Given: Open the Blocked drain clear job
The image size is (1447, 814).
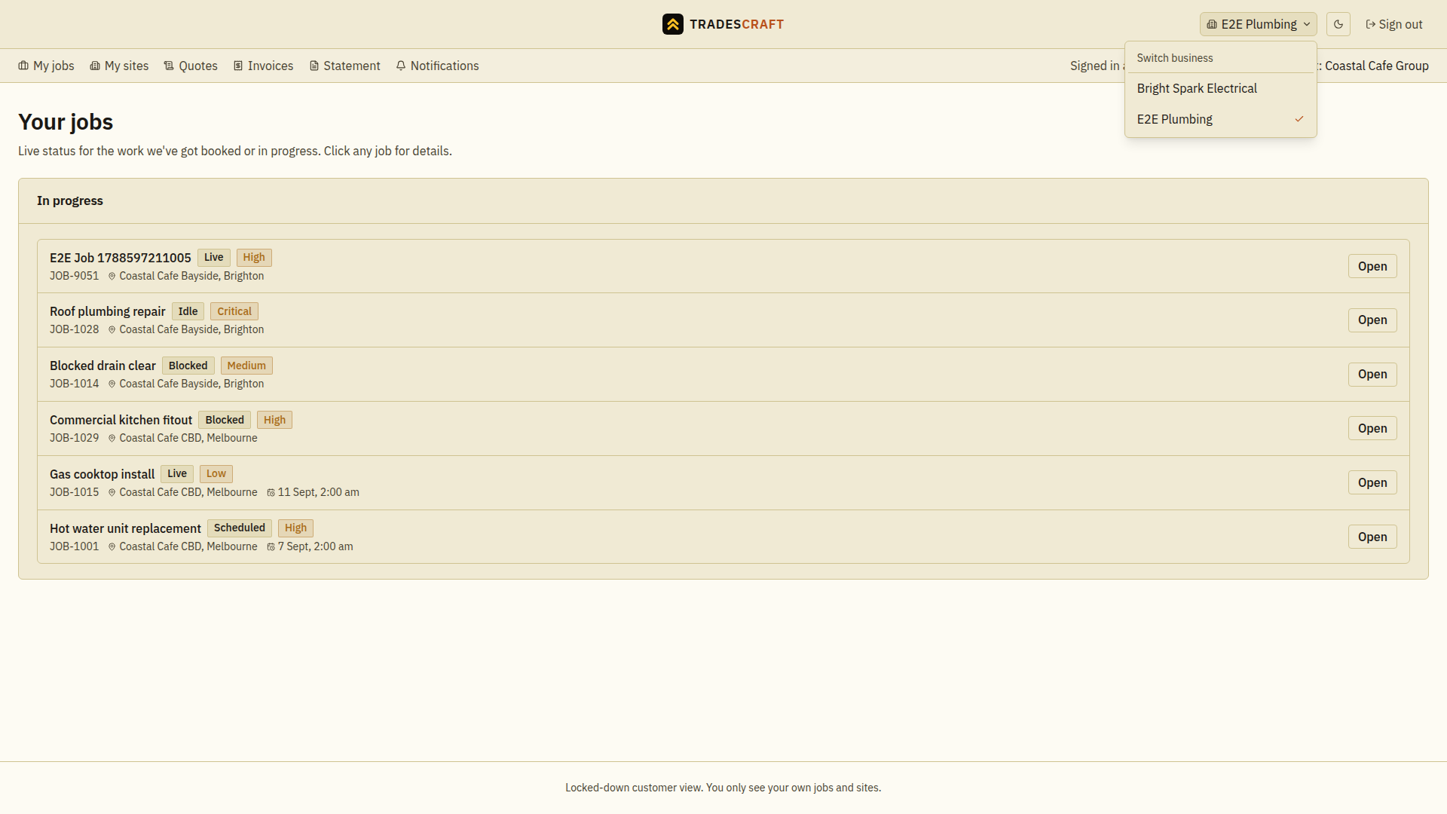Looking at the screenshot, I should 1372,374.
